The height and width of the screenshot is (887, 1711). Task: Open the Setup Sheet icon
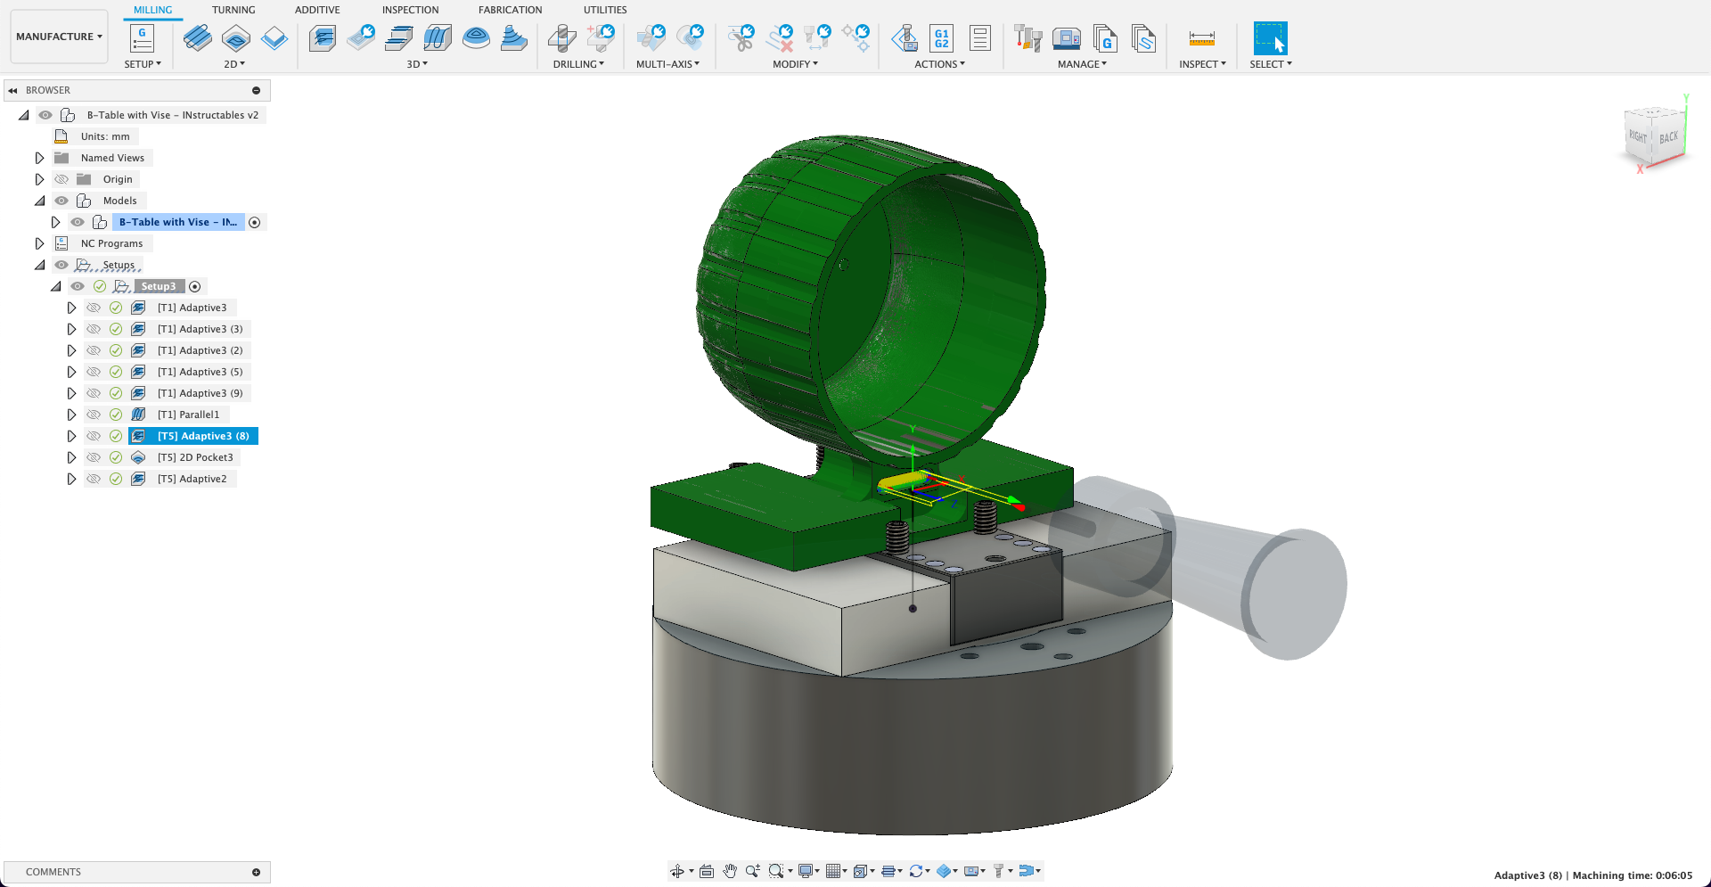click(980, 38)
